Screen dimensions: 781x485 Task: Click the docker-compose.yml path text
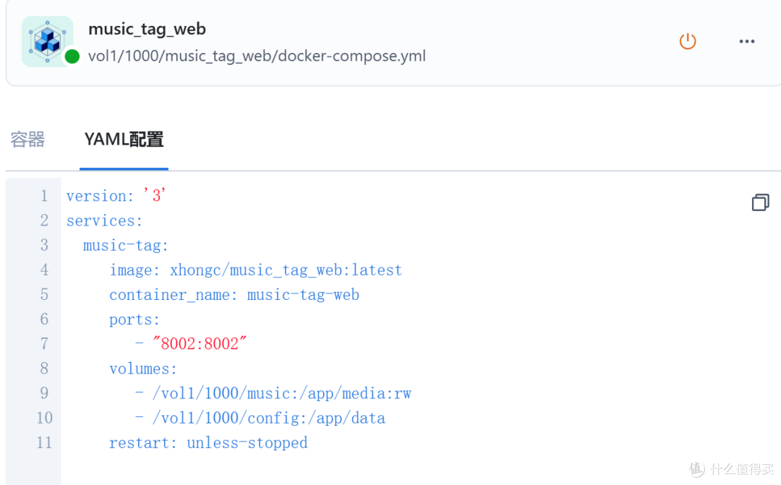[x=257, y=56]
